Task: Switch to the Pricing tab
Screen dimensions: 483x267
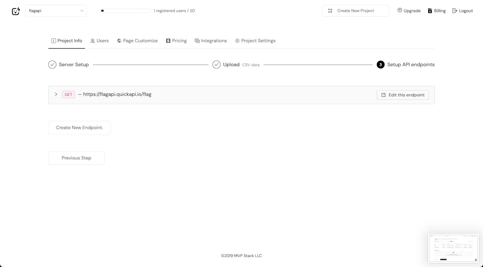Action: [176, 41]
